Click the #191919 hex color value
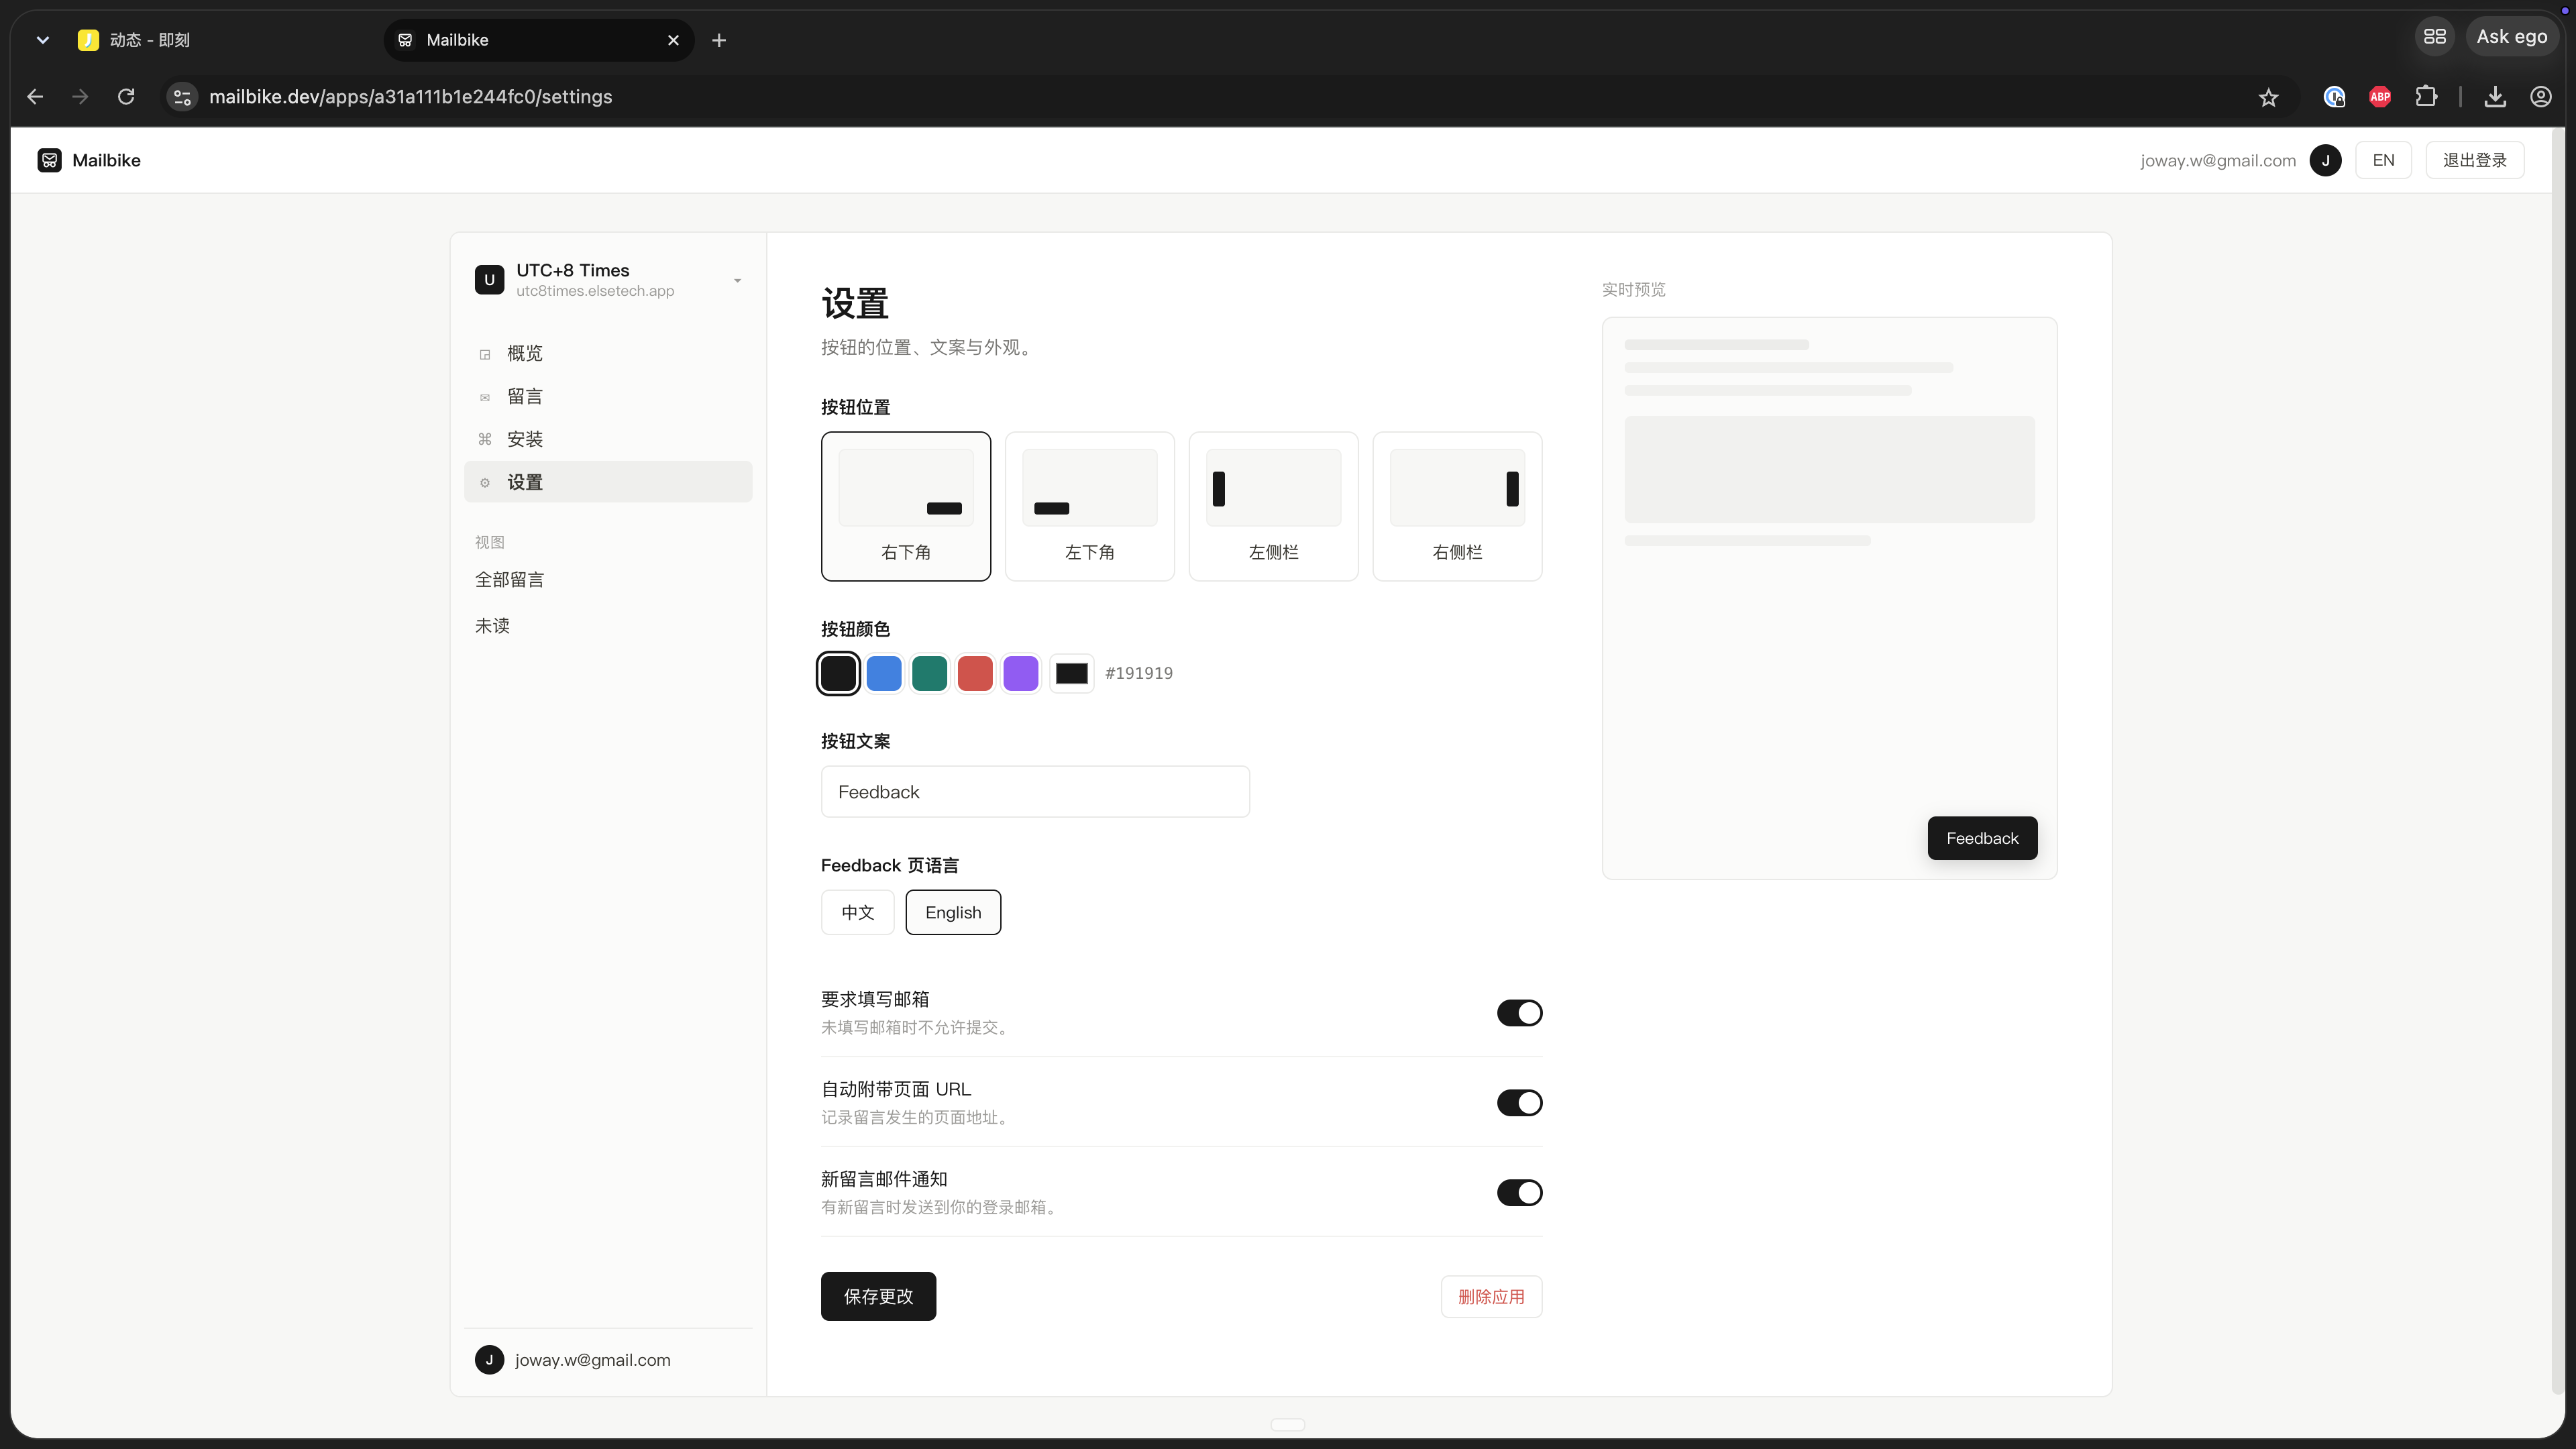 tap(1139, 673)
